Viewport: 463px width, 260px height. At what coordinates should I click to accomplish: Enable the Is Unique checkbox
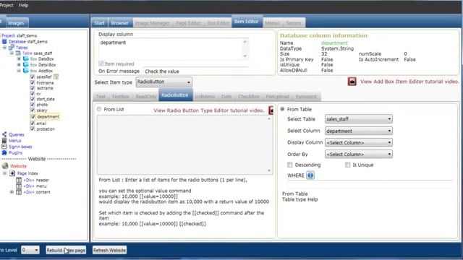pos(347,165)
